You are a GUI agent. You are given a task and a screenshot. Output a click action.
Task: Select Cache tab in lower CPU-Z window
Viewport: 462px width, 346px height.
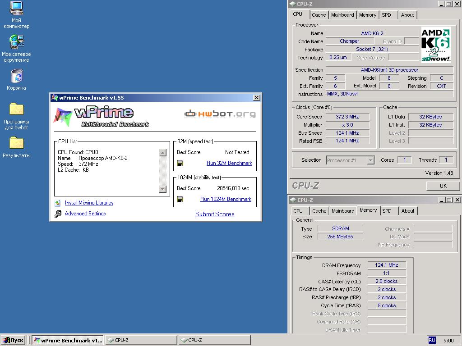319,211
